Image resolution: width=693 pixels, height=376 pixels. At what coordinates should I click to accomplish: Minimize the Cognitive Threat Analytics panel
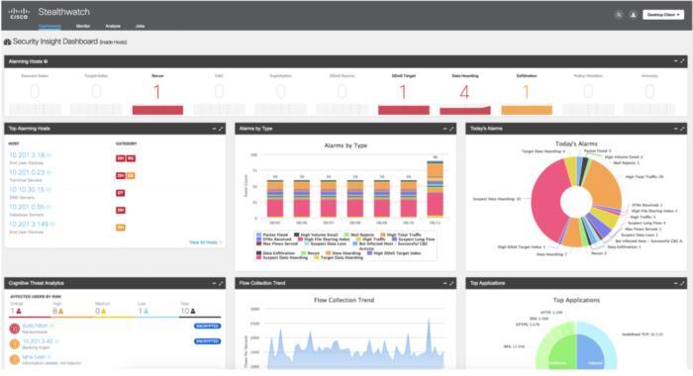pos(214,283)
